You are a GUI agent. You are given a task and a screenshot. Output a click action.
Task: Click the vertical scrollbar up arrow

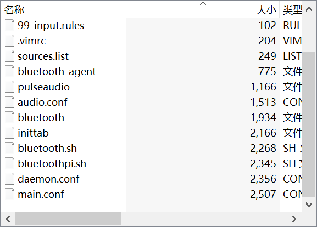click(x=309, y=9)
